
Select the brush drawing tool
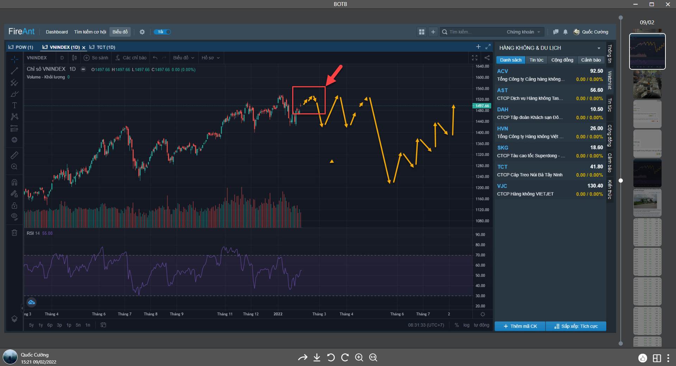(14, 94)
